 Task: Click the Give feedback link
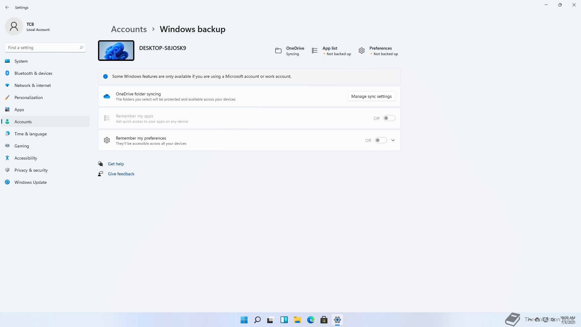[x=121, y=174]
